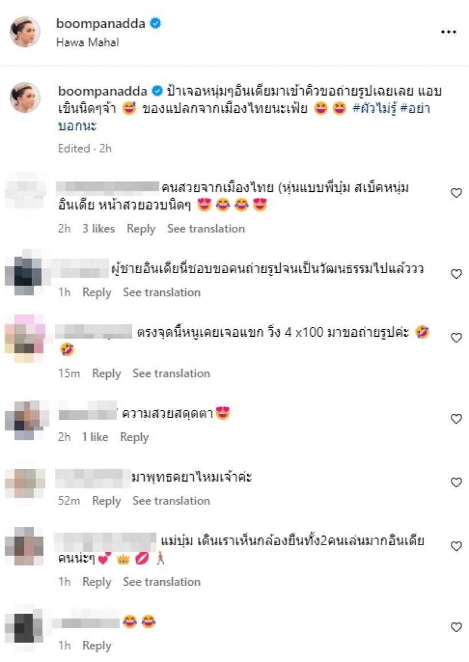This screenshot has height=662, width=469.
Task: Like the comment posted 52m ago
Action: pyautogui.click(x=456, y=482)
